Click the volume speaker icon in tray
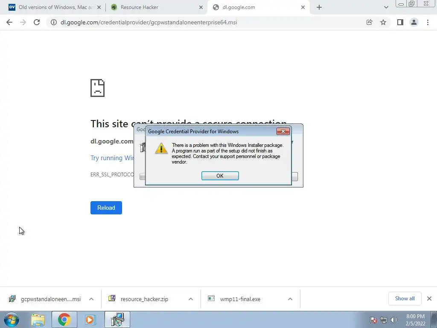Screen dimensions: 437x328 pyautogui.click(x=393, y=320)
